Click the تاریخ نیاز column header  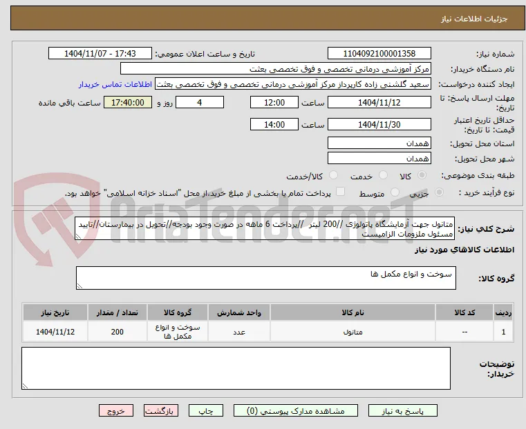click(55, 312)
